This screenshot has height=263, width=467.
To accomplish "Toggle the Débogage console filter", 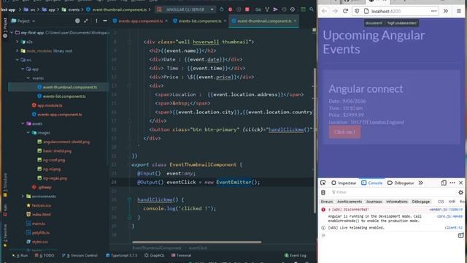I will 421,202.
